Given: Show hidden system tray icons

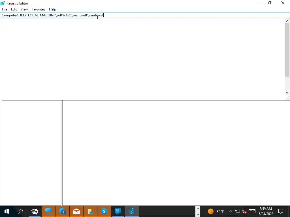Looking at the screenshot, I should (x=231, y=211).
